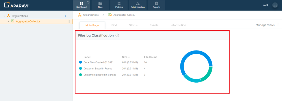Open the apps grid menu
The image size is (282, 101).
[x=275, y=5]
